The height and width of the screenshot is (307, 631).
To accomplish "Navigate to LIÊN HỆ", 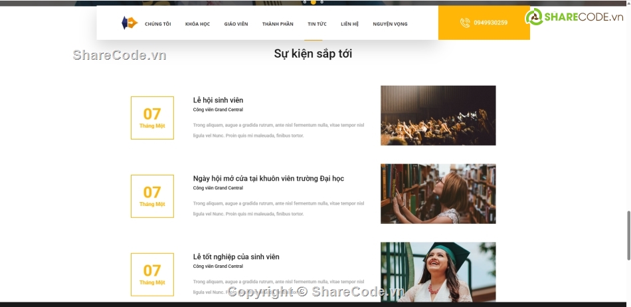I will point(349,24).
